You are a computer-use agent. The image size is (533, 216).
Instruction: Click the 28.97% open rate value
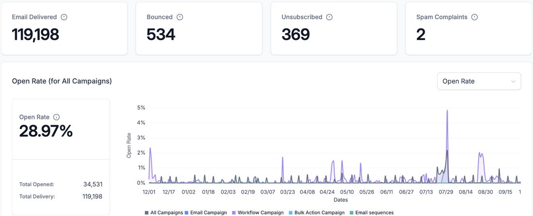coord(46,131)
